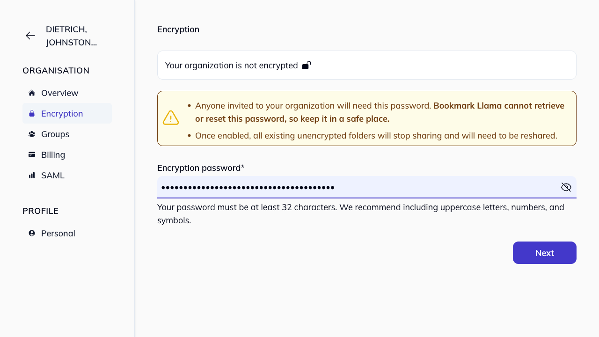Open Personal profile settings
This screenshot has width=599, height=337.
click(58, 233)
